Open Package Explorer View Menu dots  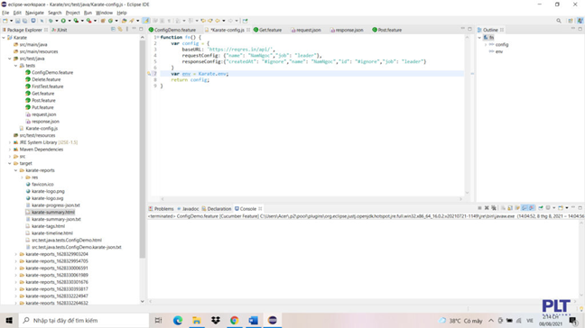tap(127, 29)
